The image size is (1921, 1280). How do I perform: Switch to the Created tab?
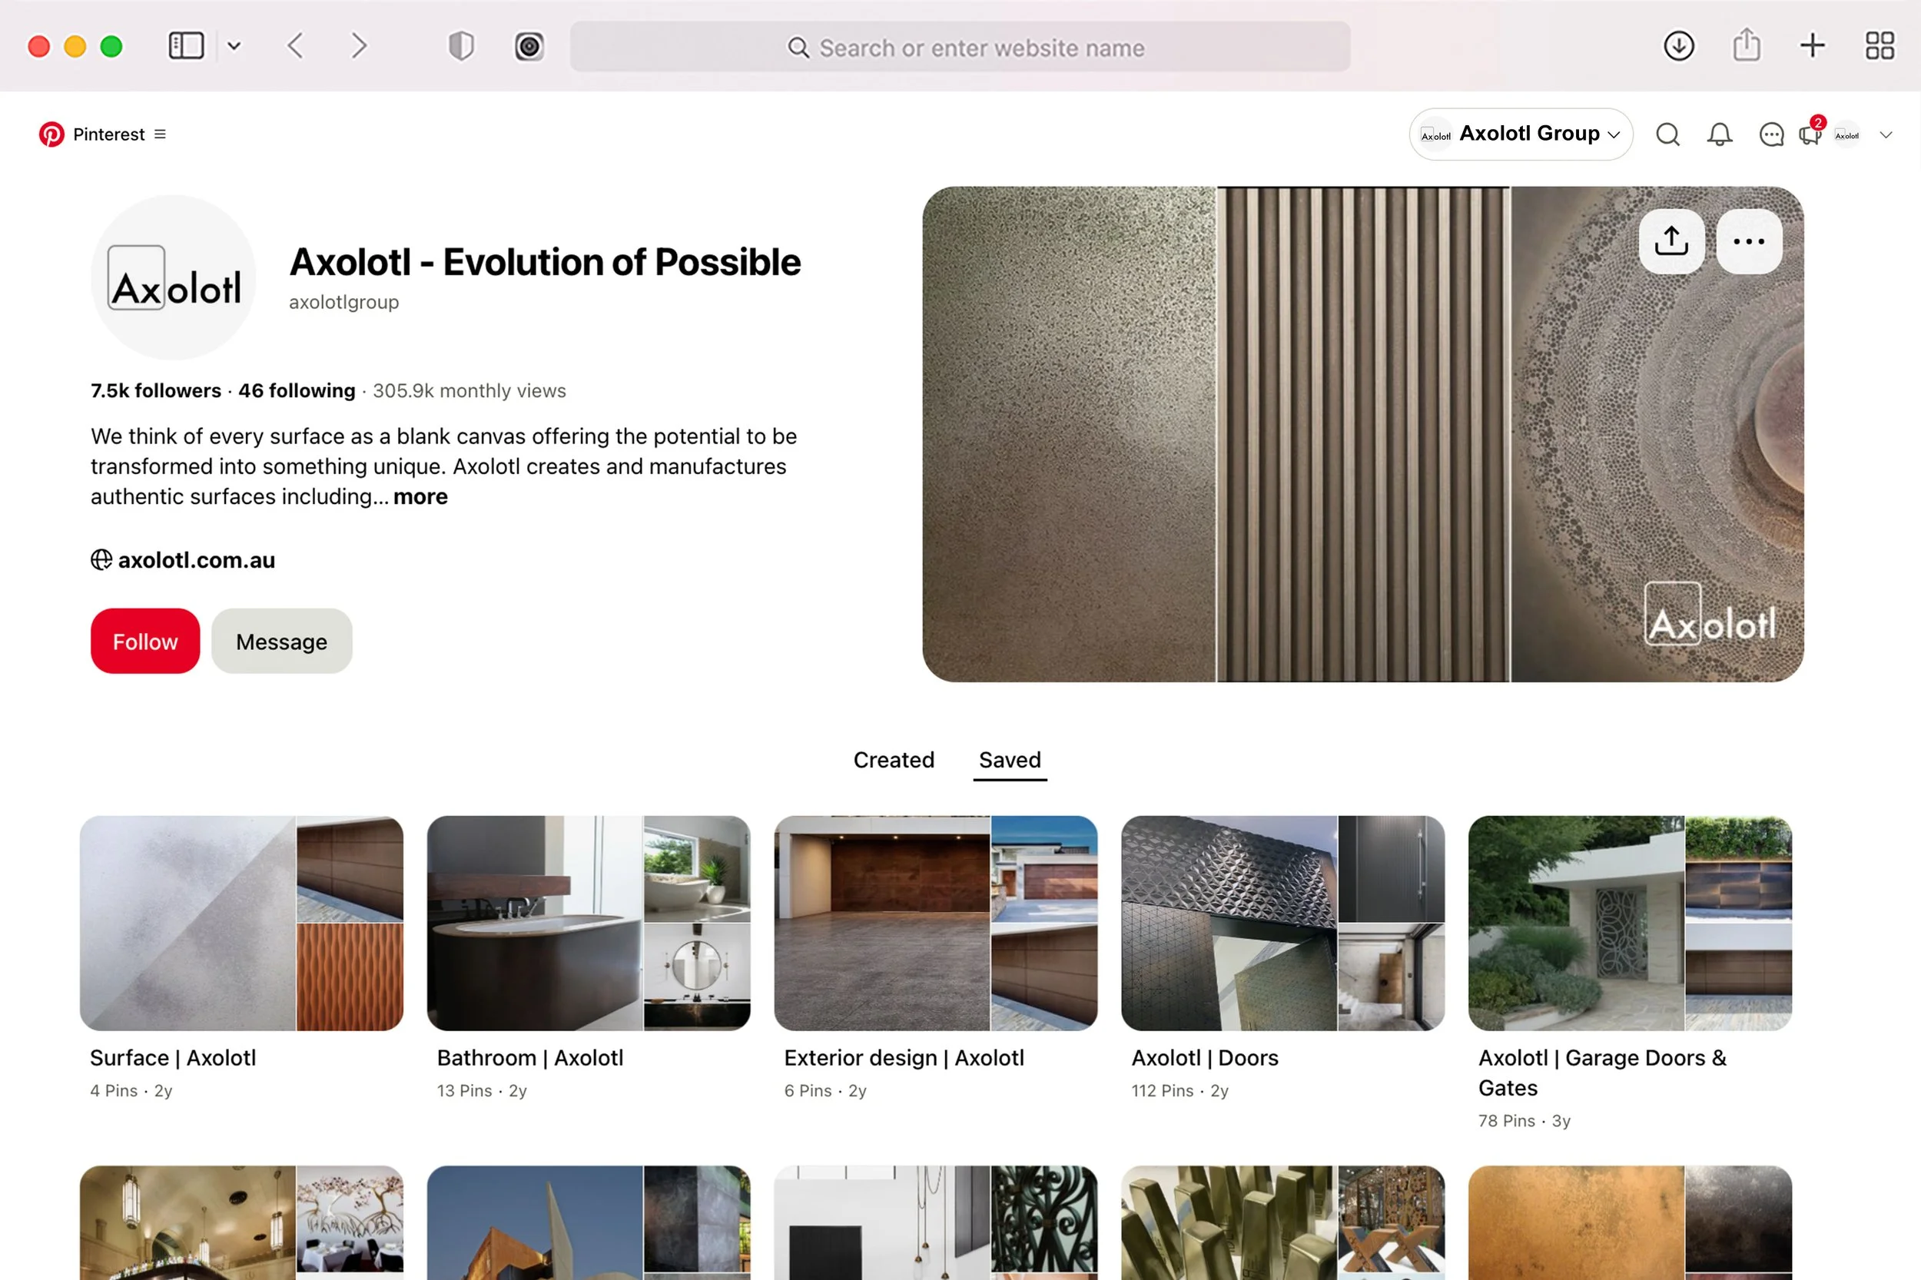pos(893,760)
